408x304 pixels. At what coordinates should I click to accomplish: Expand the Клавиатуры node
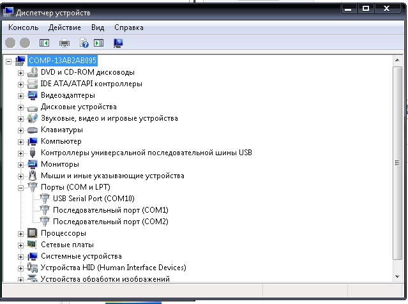point(20,130)
